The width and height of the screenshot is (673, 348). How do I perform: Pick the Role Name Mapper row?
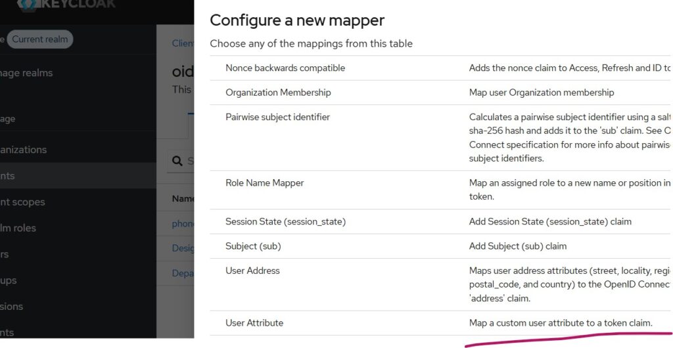264,183
